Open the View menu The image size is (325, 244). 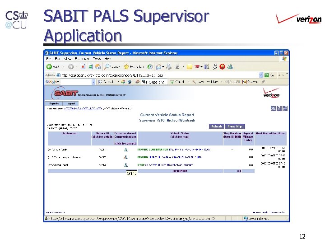coord(68,59)
